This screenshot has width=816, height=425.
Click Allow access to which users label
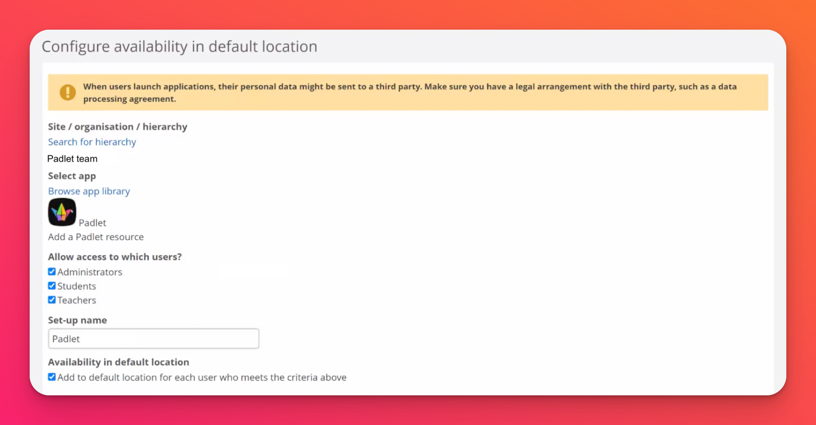[115, 256]
